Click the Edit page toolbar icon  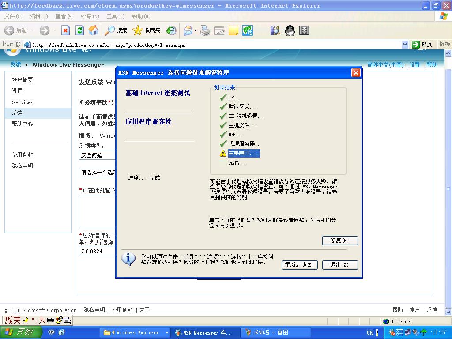[219, 30]
